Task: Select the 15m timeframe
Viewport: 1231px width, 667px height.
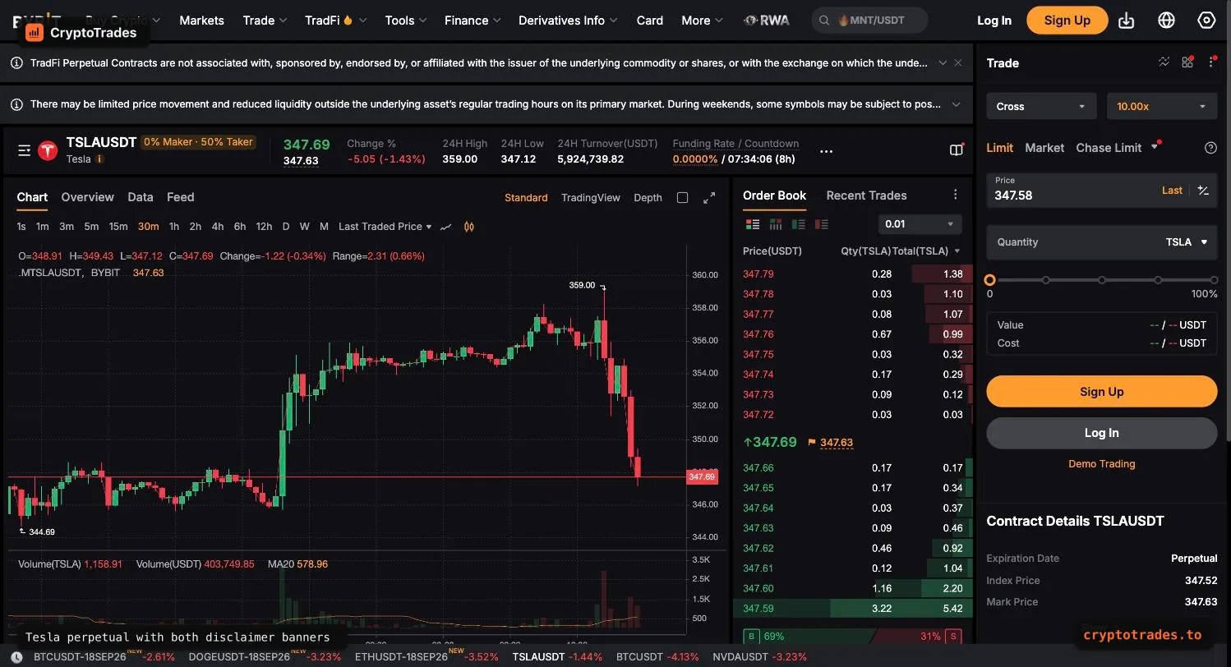Action: click(118, 227)
